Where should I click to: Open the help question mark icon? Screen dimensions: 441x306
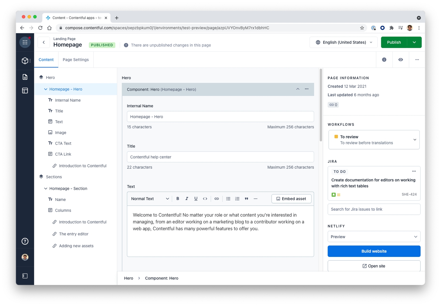point(25,241)
